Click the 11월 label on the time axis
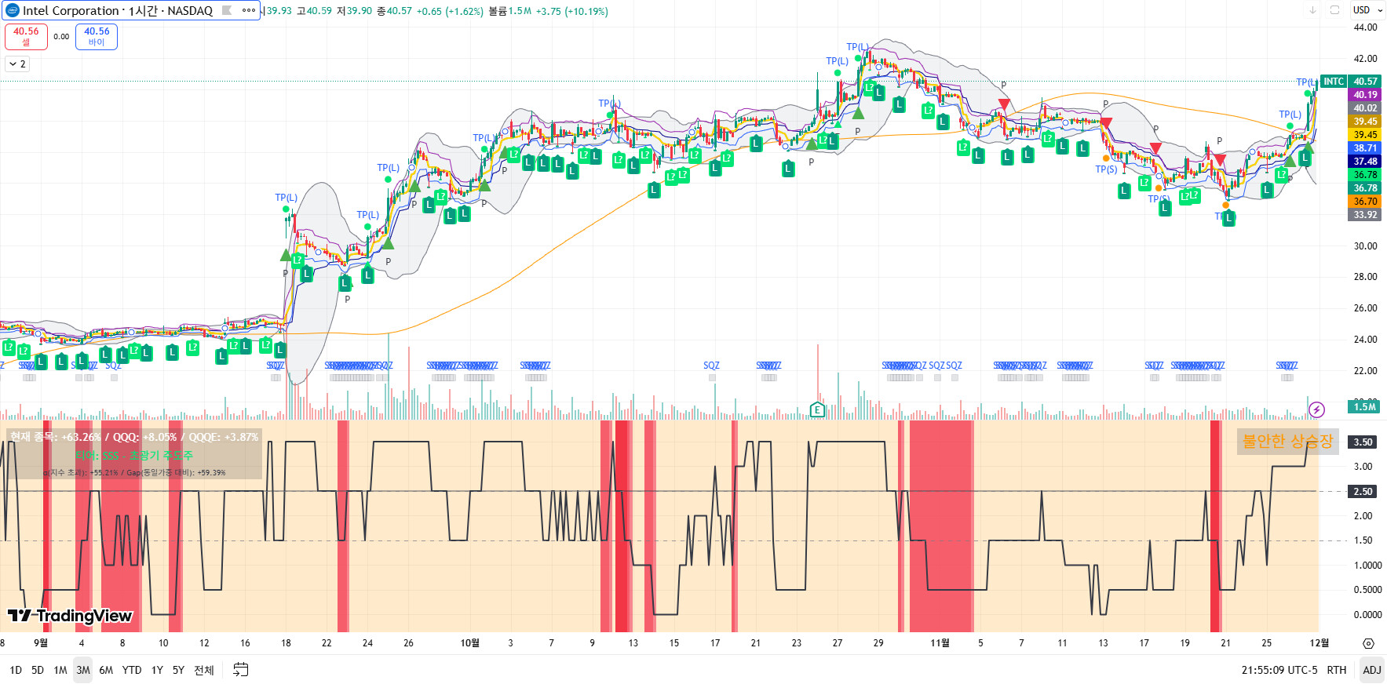 940,643
